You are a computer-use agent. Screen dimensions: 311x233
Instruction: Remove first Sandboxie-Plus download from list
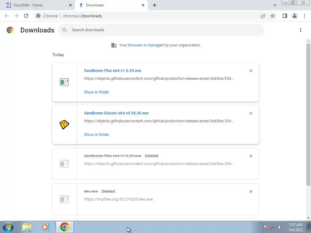(251, 71)
